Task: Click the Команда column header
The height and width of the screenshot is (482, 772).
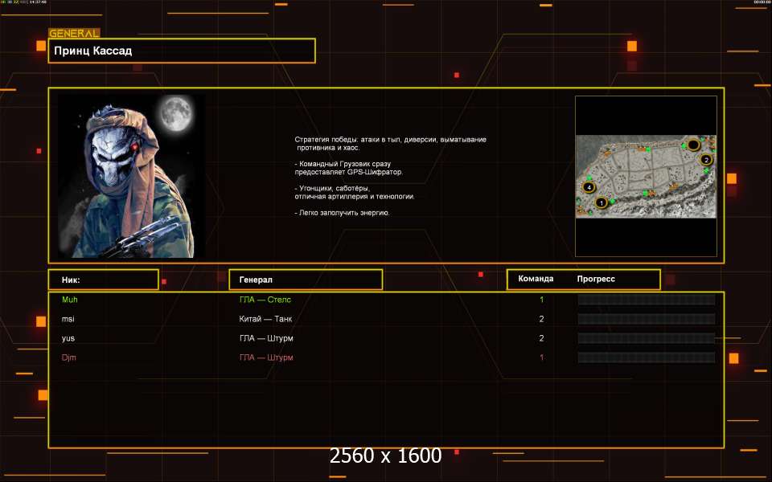Action: point(536,280)
